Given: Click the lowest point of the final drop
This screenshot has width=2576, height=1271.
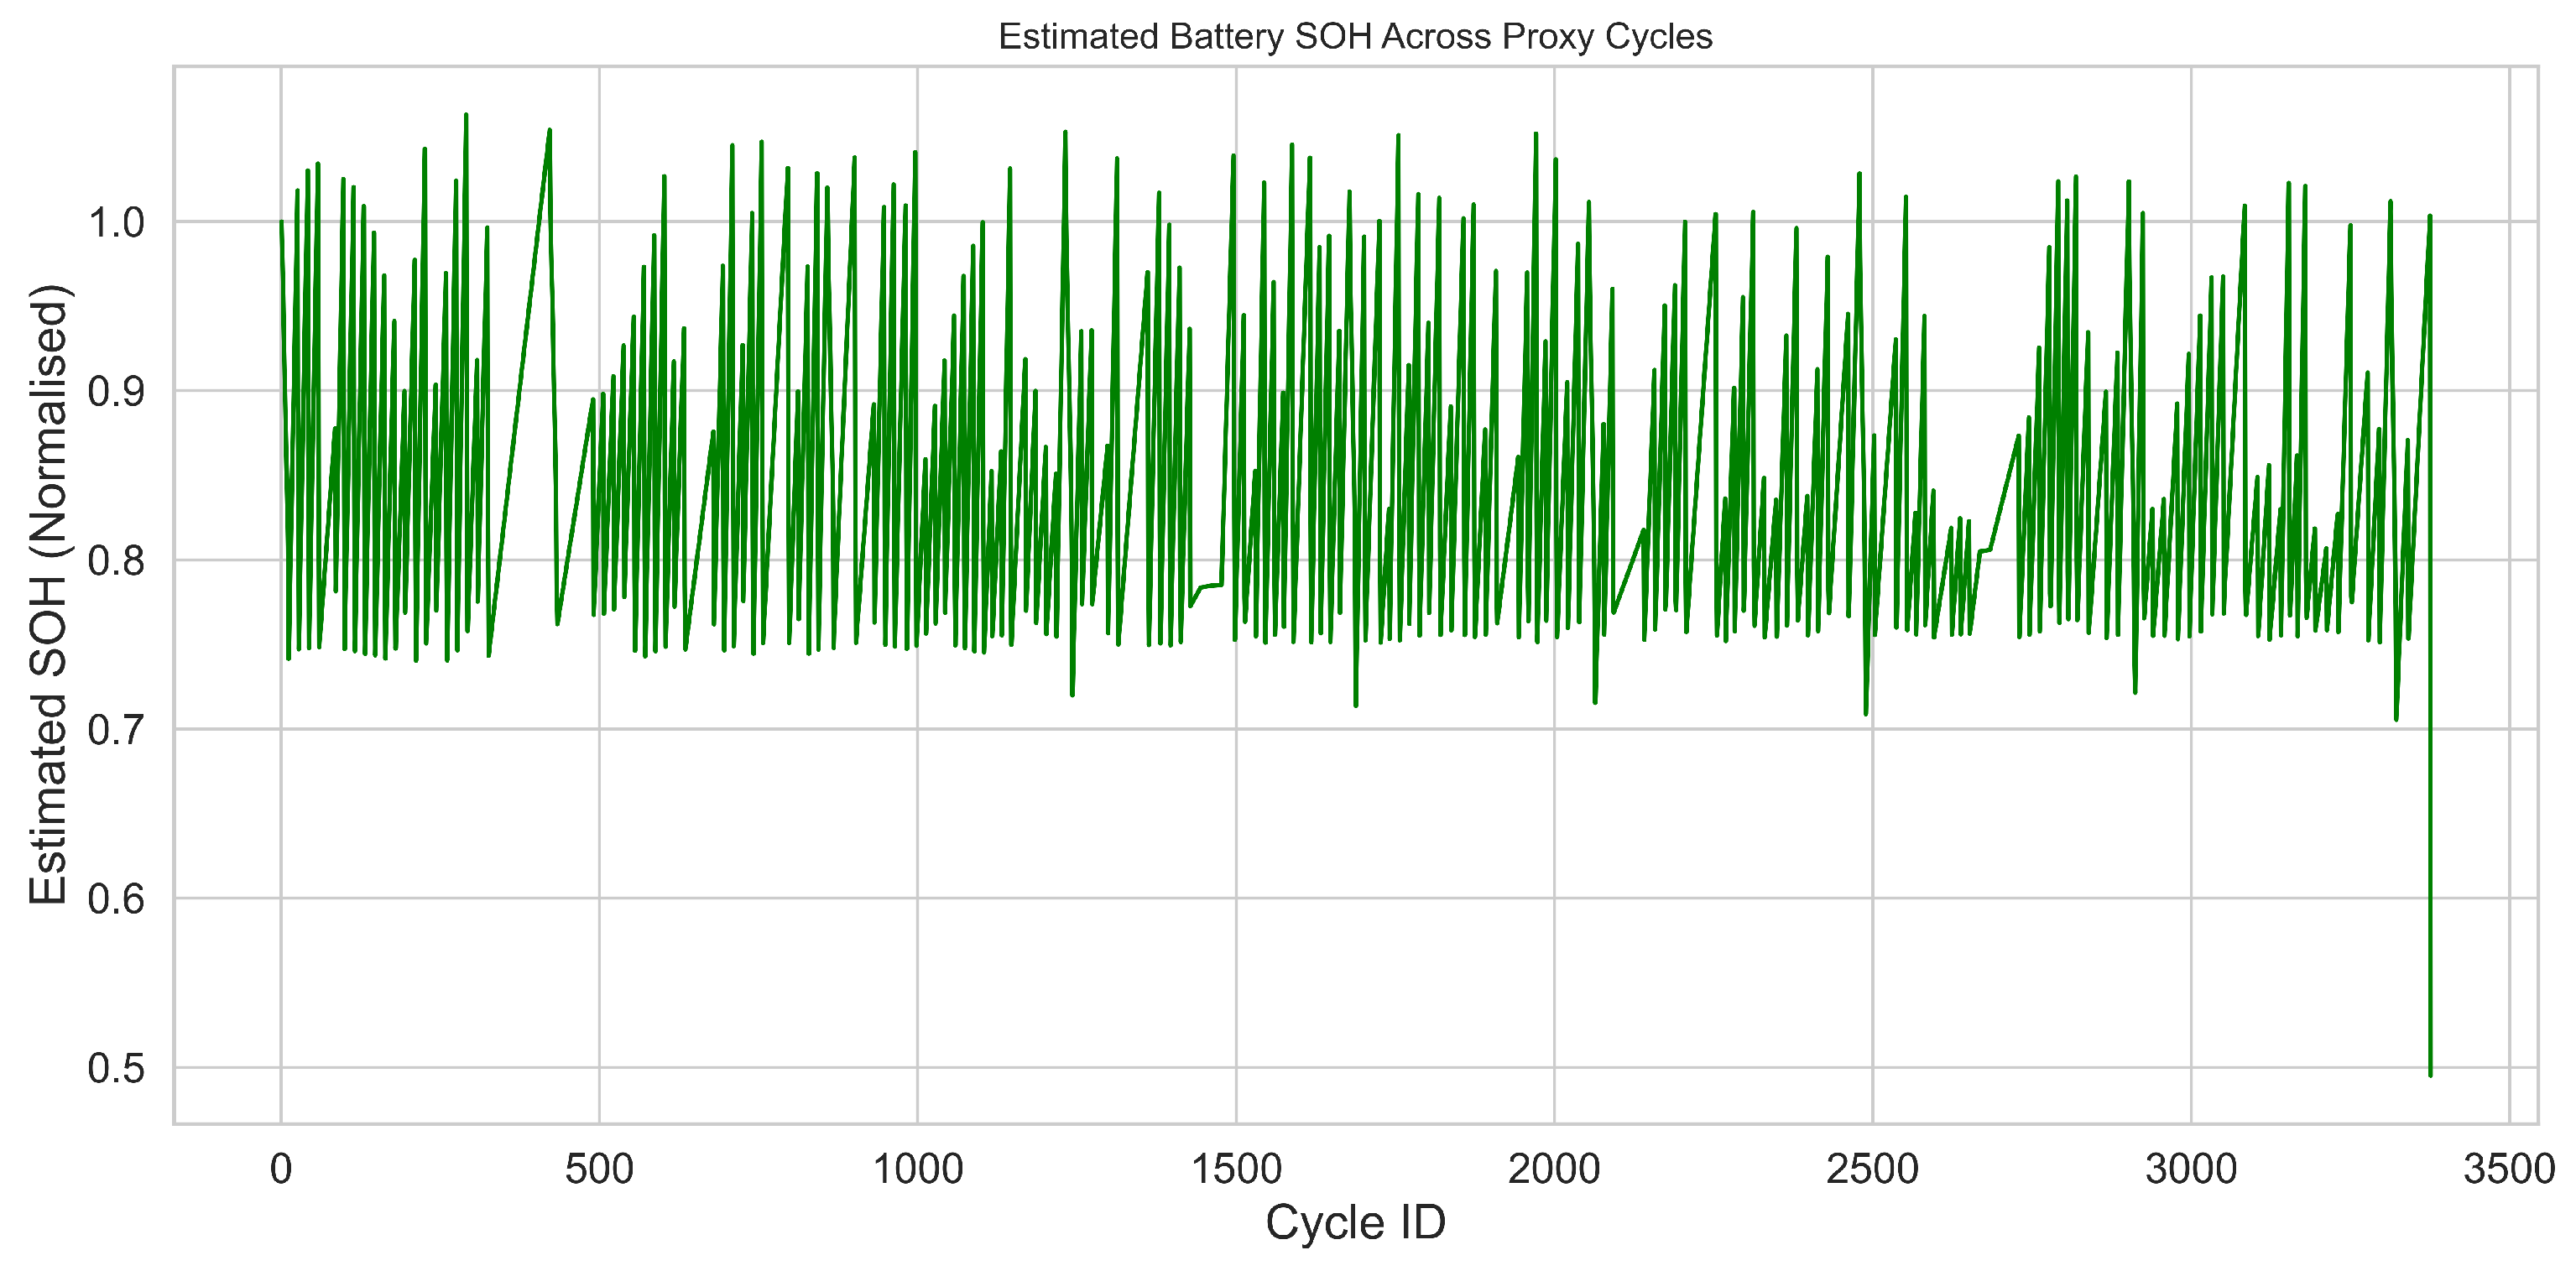Looking at the screenshot, I should click(x=2430, y=1074).
